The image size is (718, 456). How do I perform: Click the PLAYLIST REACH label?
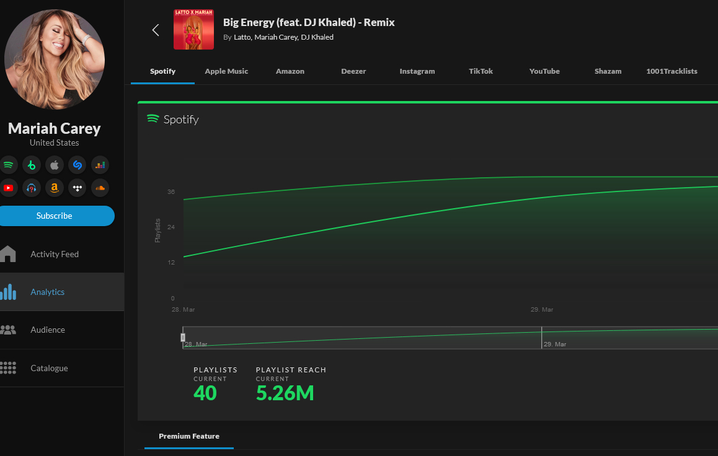point(291,370)
